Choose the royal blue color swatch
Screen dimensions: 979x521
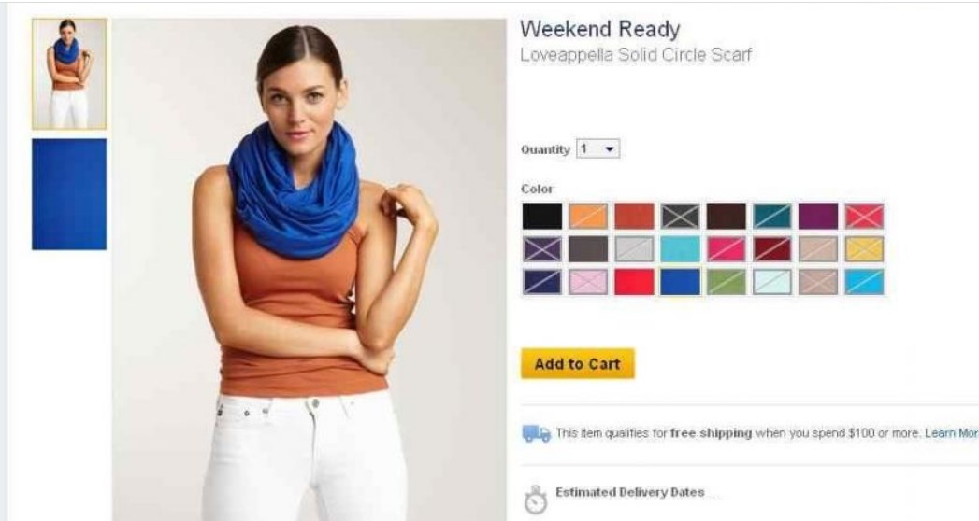point(680,282)
